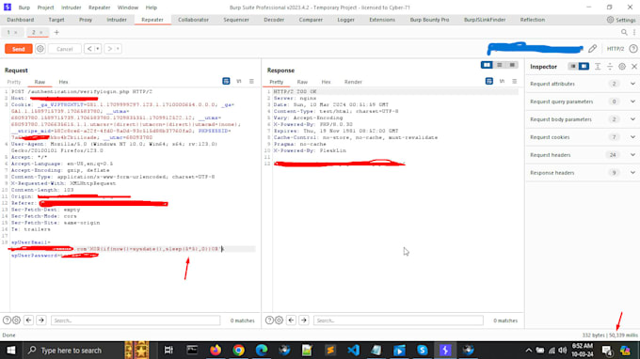Viewport: 640px width, 359px height.
Task: Select Repeater request tab 1
Action: [8, 32]
